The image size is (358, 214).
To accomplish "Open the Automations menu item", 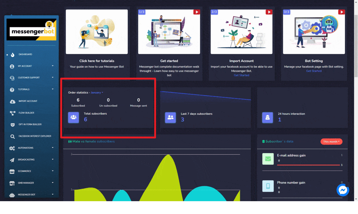I will click(32, 148).
